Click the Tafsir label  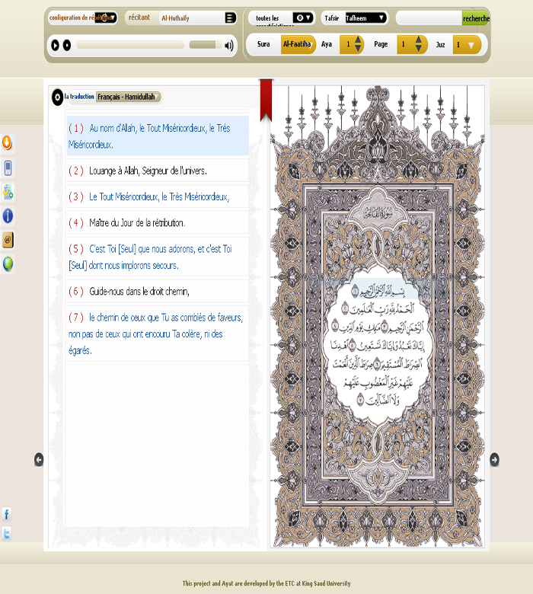332,18
